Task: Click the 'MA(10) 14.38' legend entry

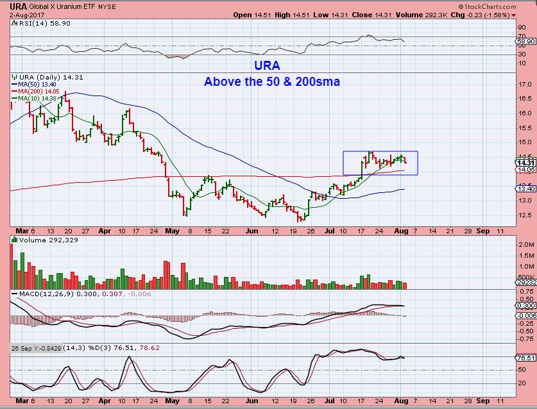Action: 37,99
